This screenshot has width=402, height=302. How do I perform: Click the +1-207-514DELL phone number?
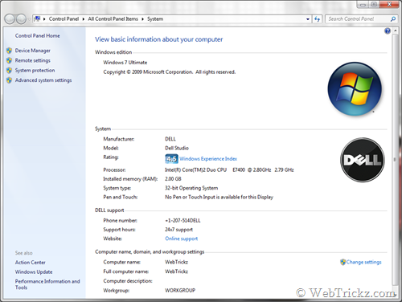pos(183,221)
